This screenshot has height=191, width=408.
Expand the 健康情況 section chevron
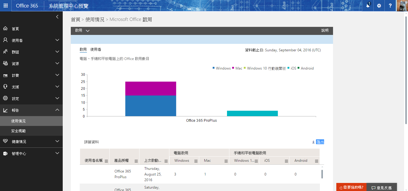pos(57,141)
